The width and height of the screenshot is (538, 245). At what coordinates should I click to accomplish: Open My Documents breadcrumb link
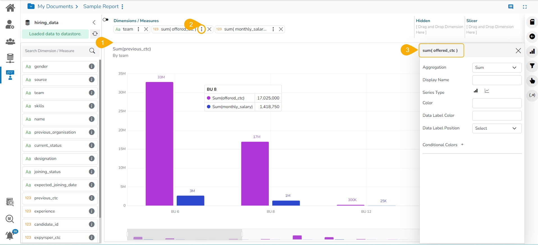pyautogui.click(x=55, y=6)
